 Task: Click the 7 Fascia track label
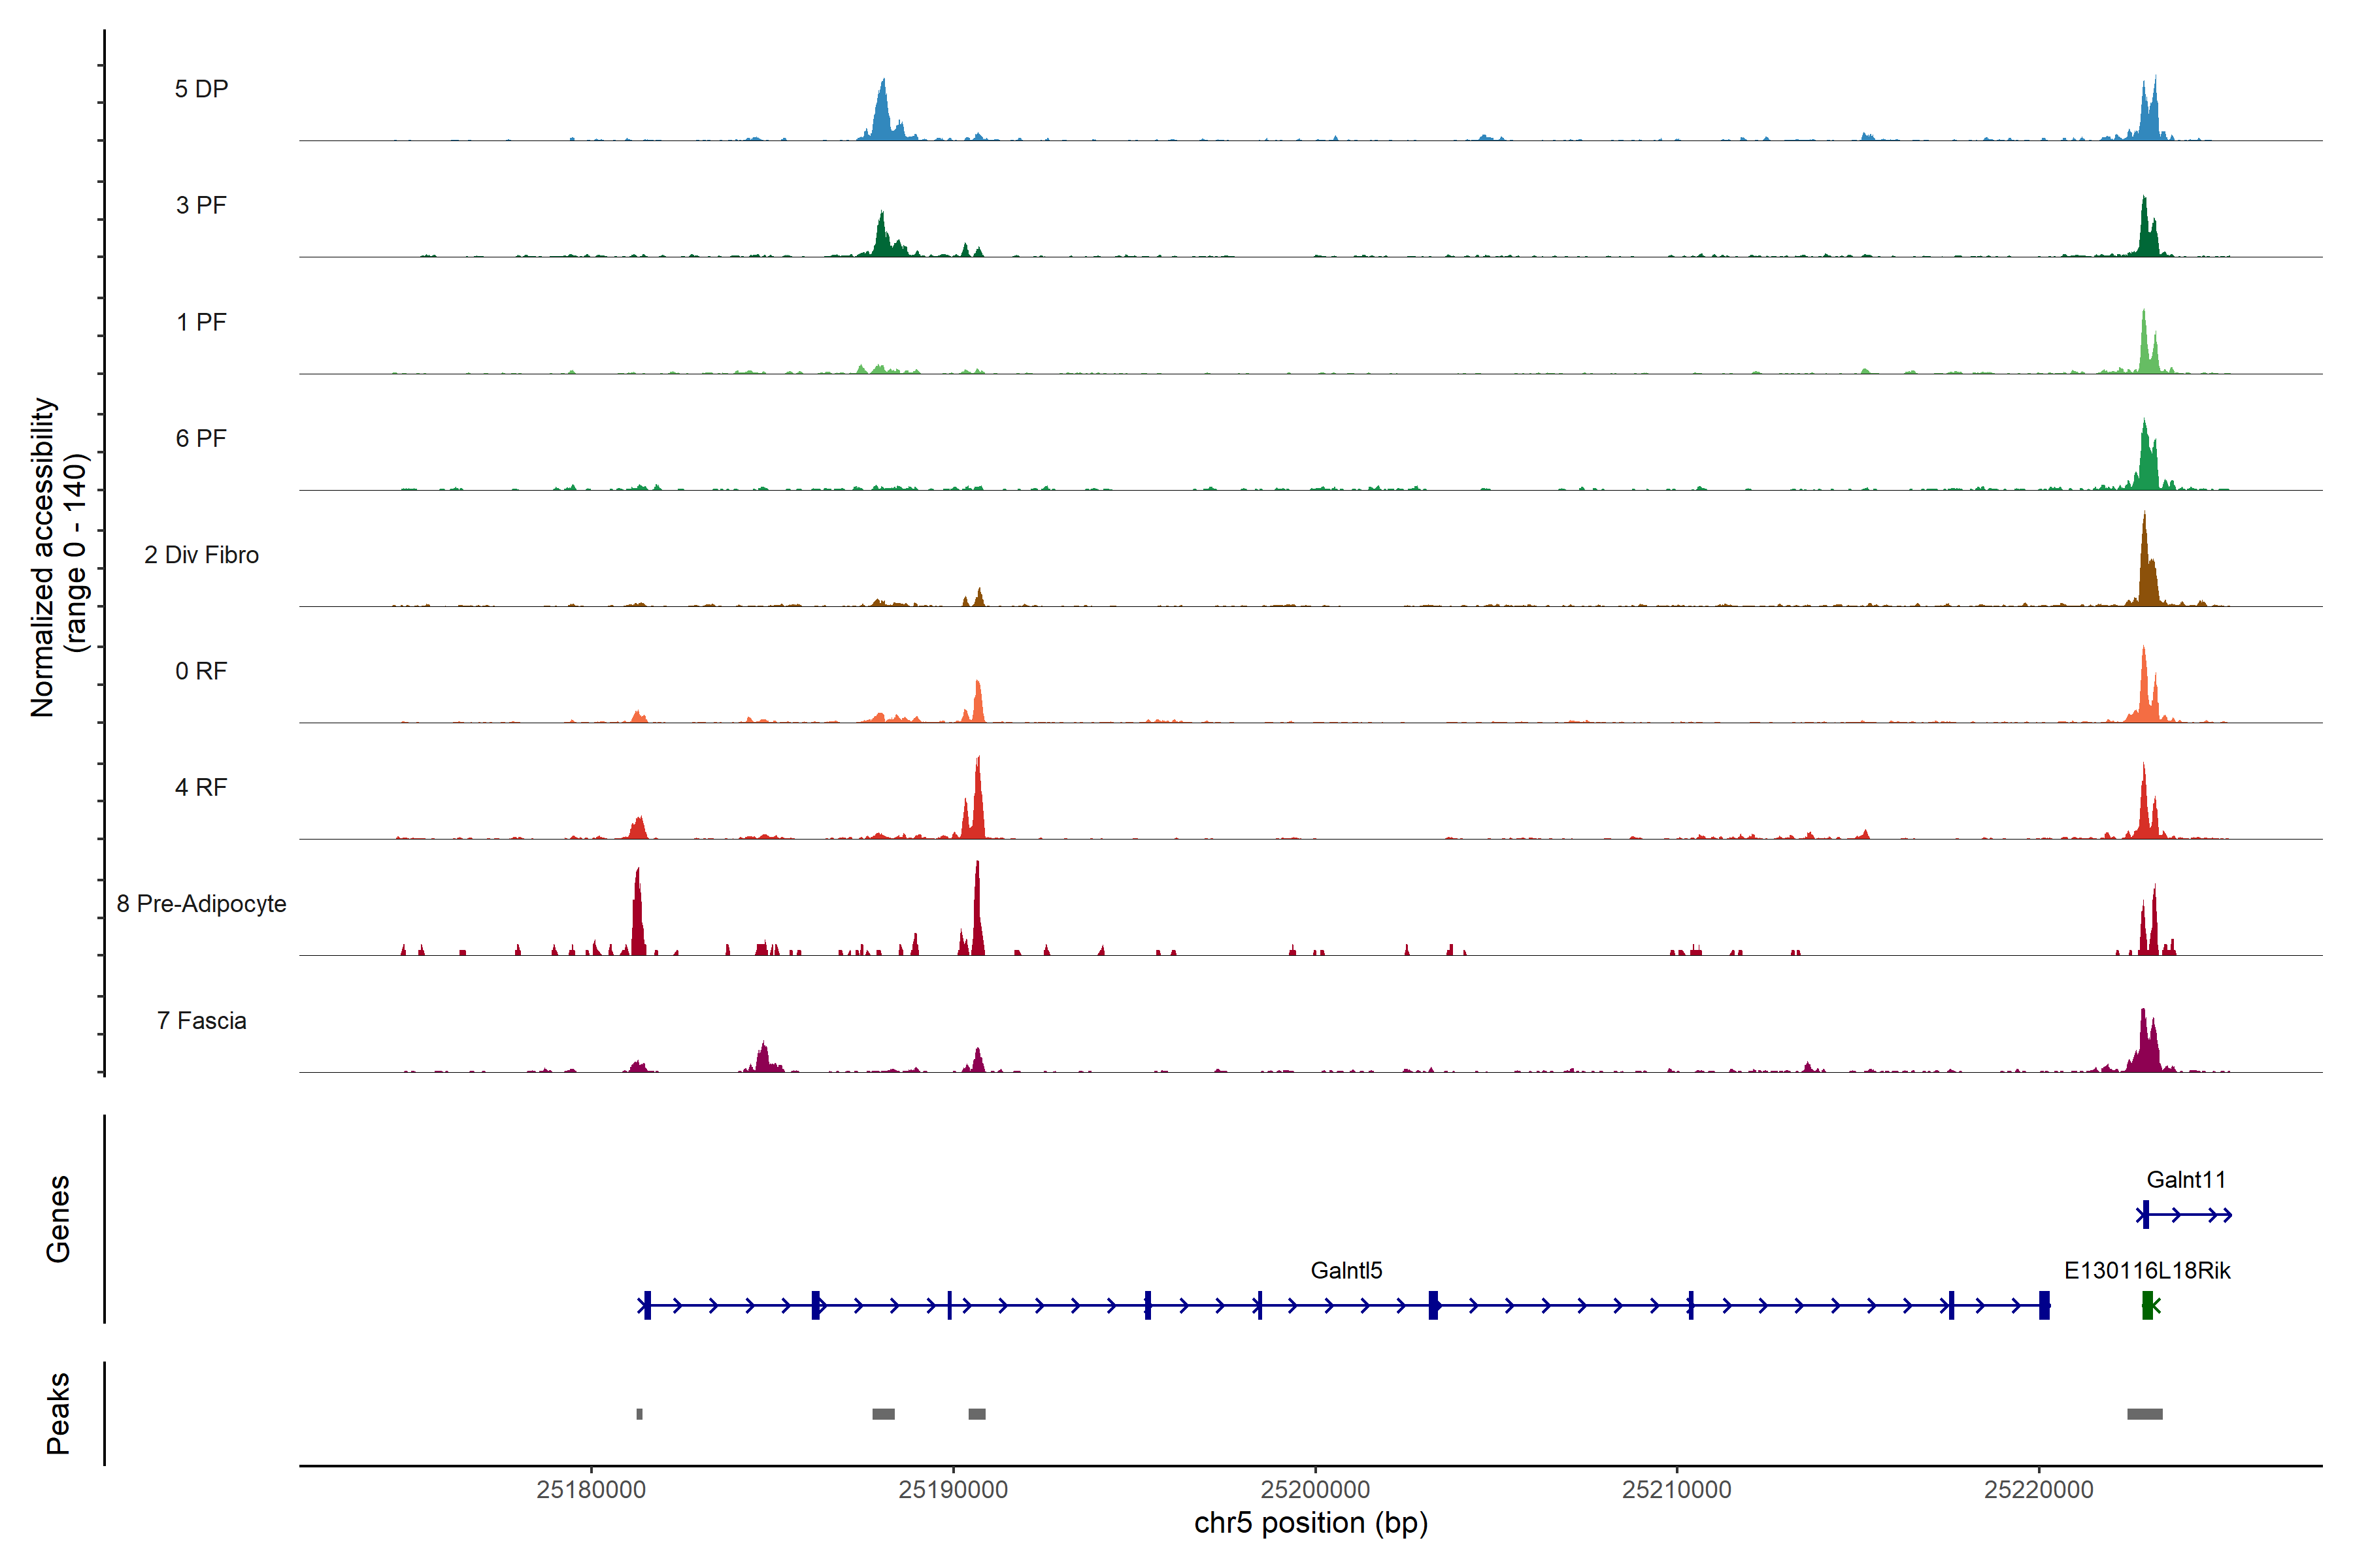[201, 1020]
